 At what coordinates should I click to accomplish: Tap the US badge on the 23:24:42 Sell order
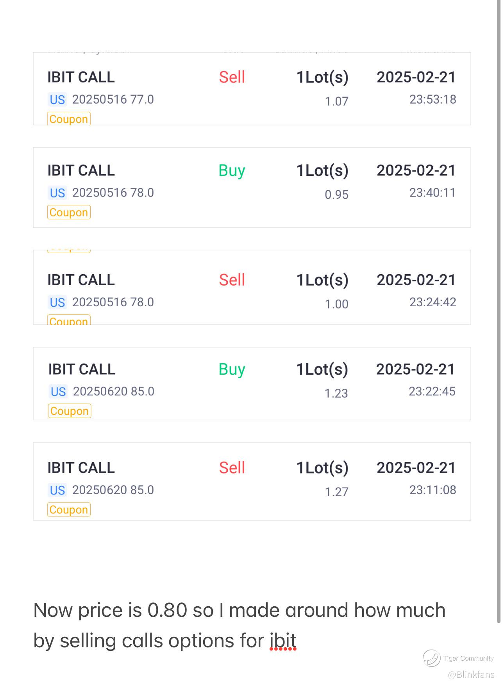tap(57, 302)
